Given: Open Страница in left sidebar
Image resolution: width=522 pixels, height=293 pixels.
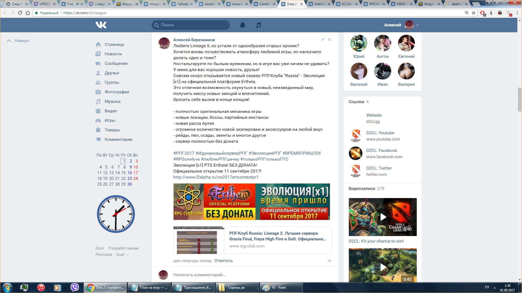Looking at the screenshot, I should (114, 44).
